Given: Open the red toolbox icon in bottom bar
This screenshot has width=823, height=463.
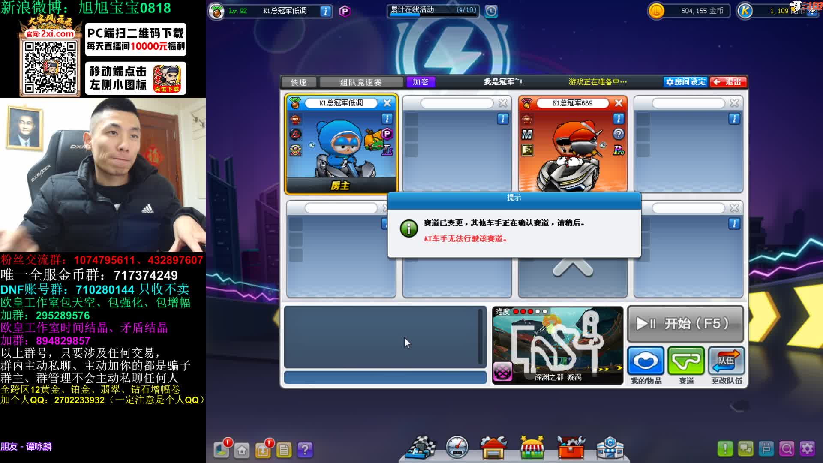Looking at the screenshot, I should (x=571, y=448).
